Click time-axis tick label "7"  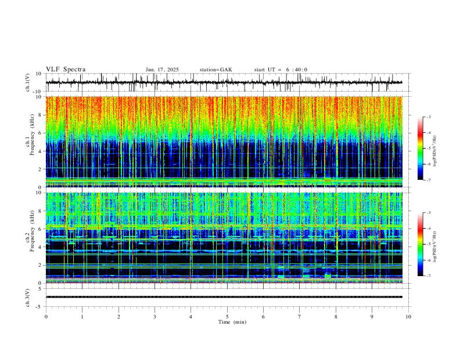click(x=300, y=317)
